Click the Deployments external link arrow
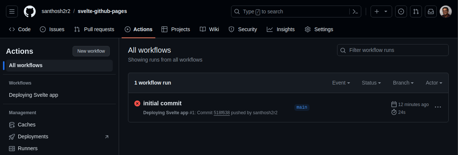458x155 pixels. (107, 137)
